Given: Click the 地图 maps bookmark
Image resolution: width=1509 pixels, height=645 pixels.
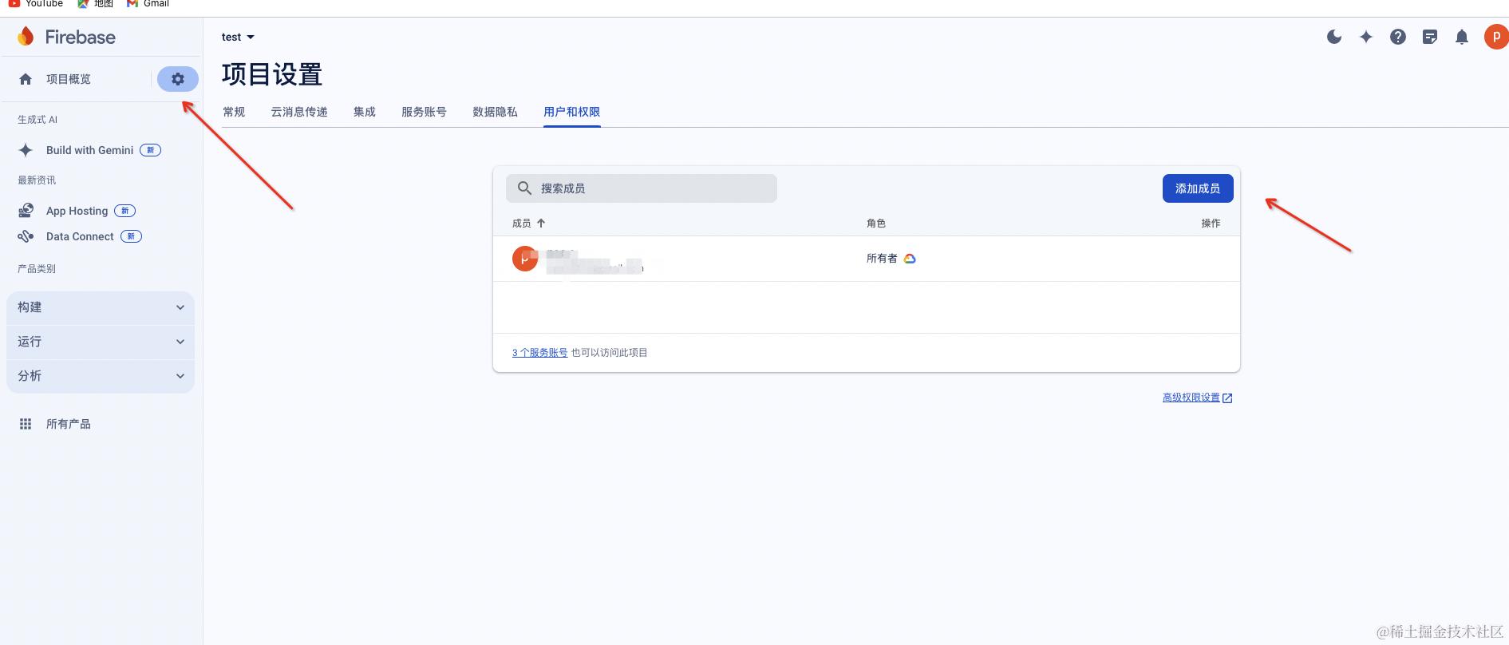Looking at the screenshot, I should click(x=95, y=4).
